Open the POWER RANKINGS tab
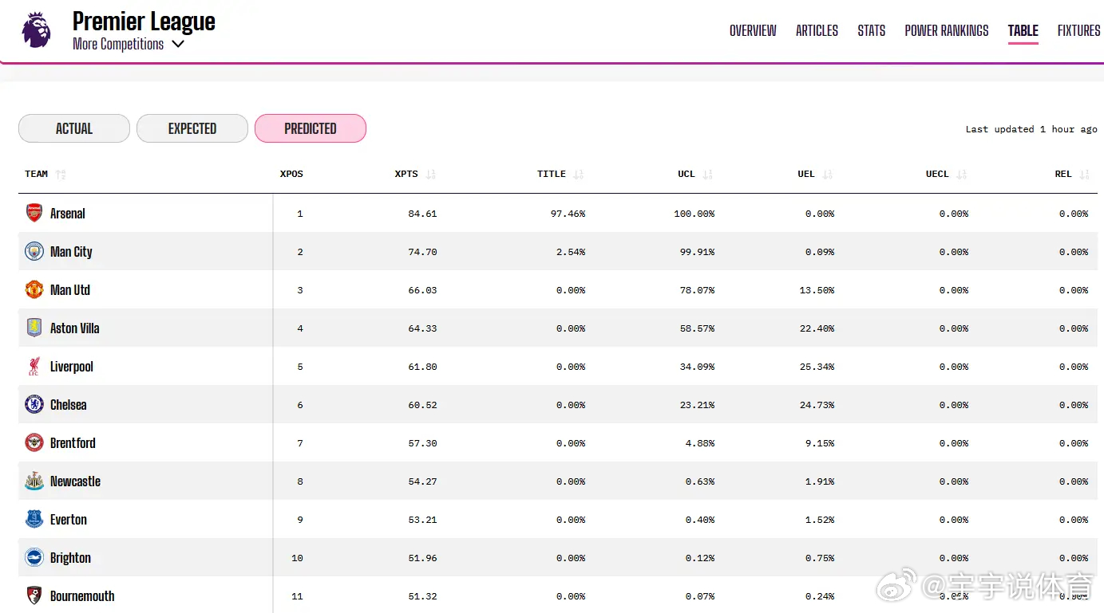 947,30
